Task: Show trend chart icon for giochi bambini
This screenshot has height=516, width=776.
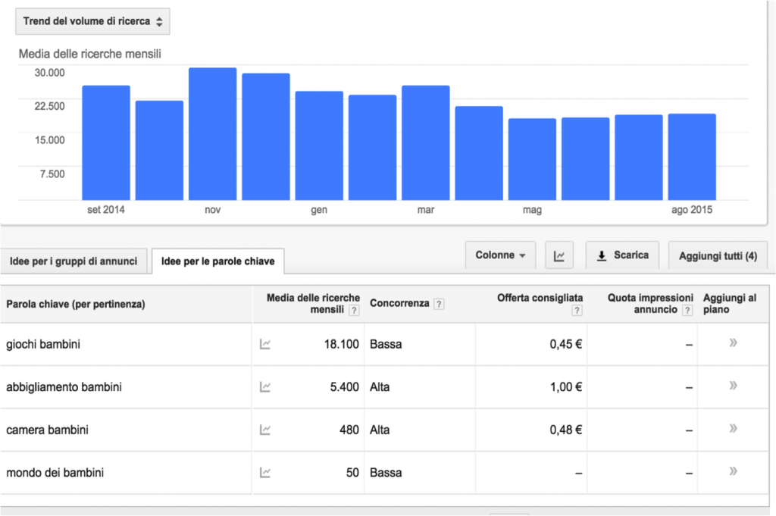Action: [x=265, y=344]
